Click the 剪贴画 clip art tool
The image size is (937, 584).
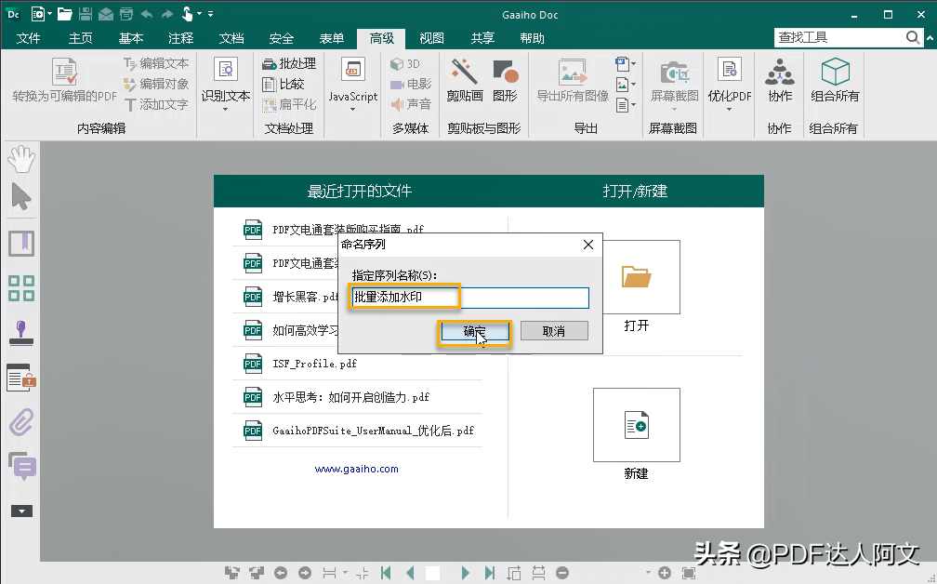click(465, 81)
